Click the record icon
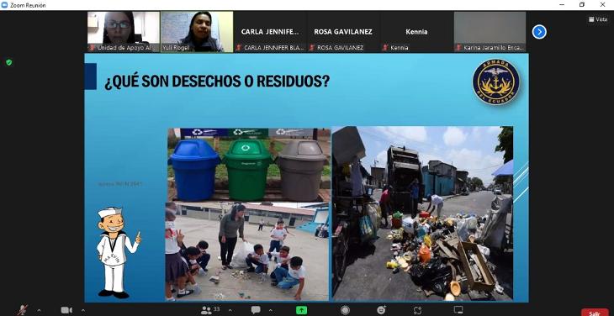 [345, 310]
